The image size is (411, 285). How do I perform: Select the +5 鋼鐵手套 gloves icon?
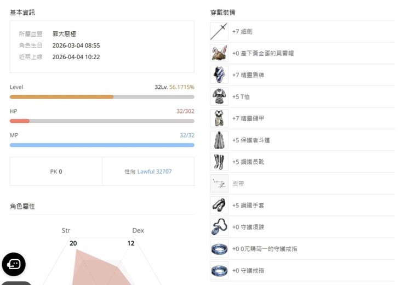tap(219, 205)
